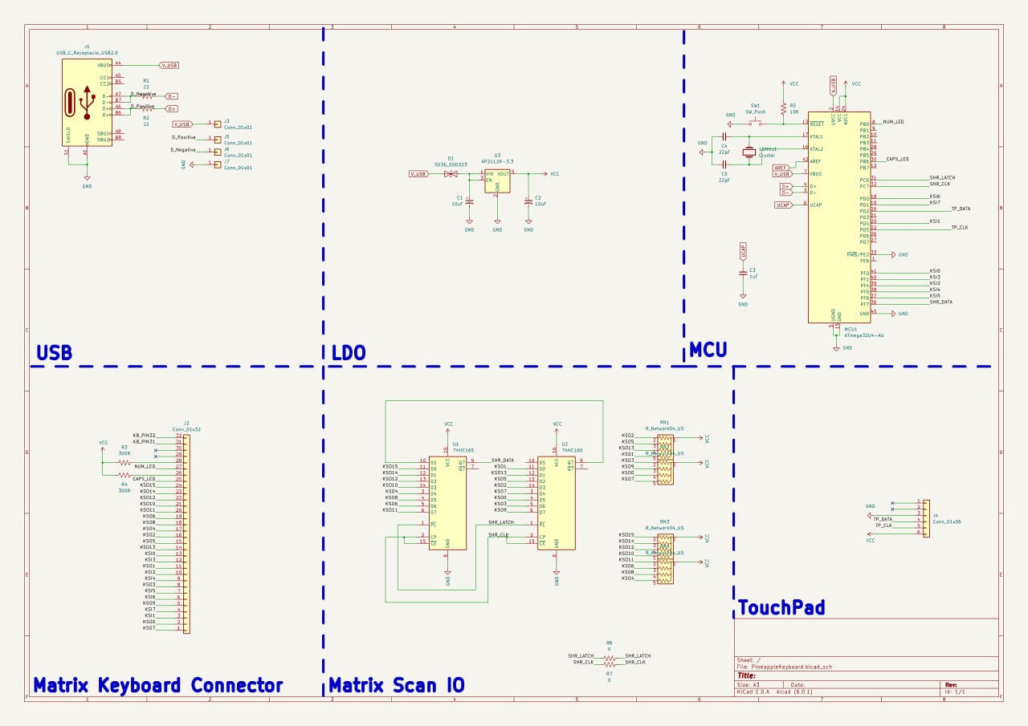Select the "TouchPad" section heading text
1028x726 pixels.
click(781, 607)
